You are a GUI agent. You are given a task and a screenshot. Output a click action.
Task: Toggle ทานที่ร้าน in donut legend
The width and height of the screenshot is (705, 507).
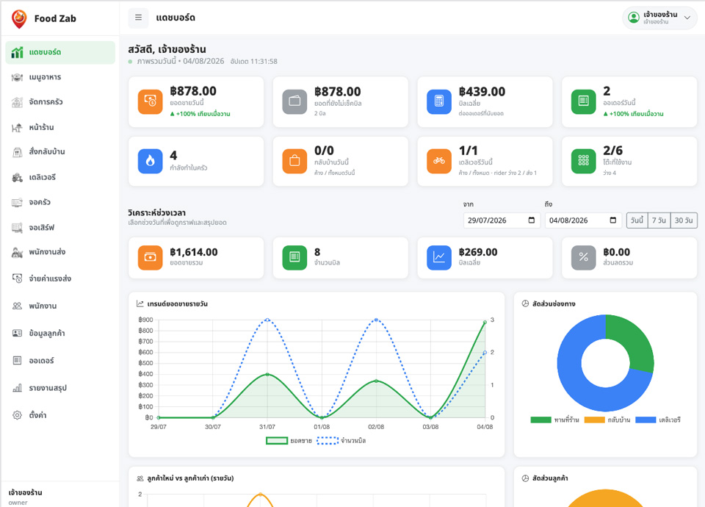[555, 420]
